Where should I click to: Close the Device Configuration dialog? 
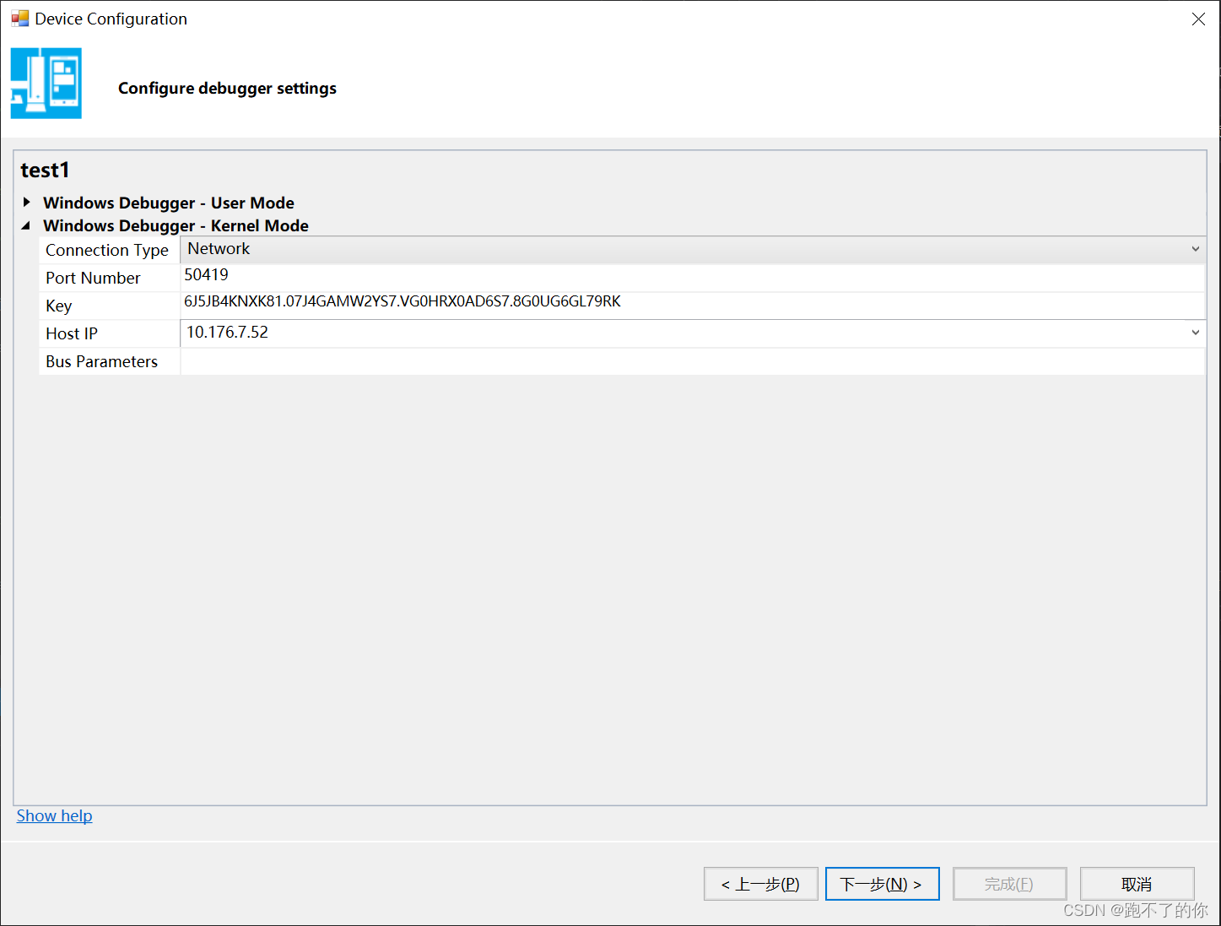click(x=1198, y=19)
